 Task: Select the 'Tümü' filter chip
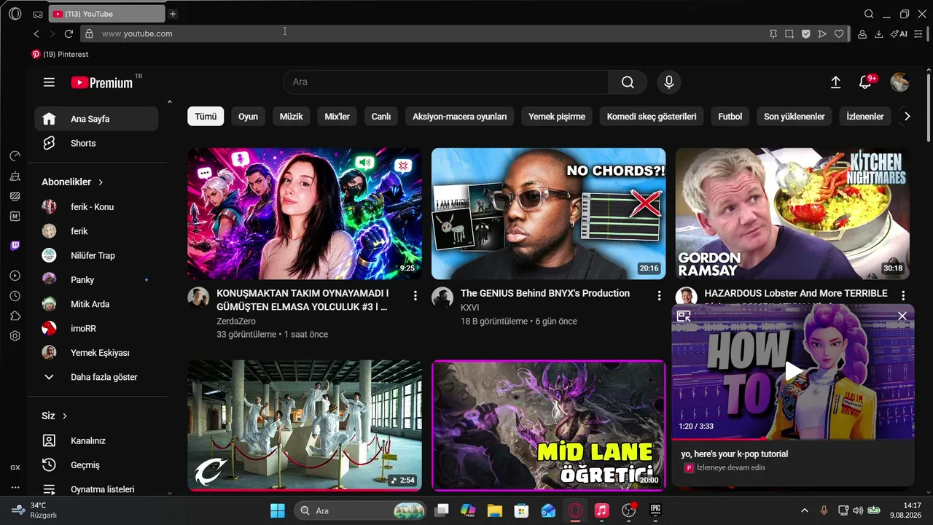[206, 117]
